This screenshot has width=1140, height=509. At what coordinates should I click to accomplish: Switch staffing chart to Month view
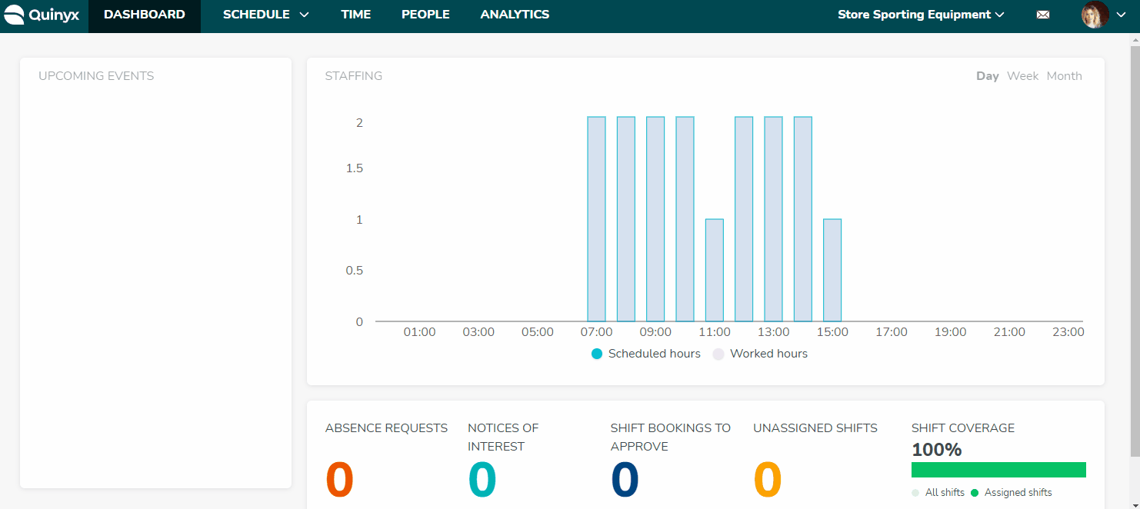tap(1065, 76)
